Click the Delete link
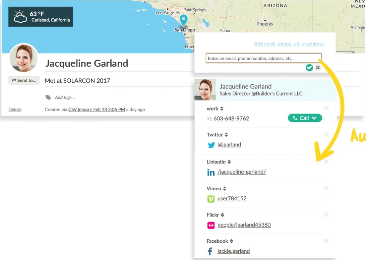The image size is (366, 260). point(15,110)
